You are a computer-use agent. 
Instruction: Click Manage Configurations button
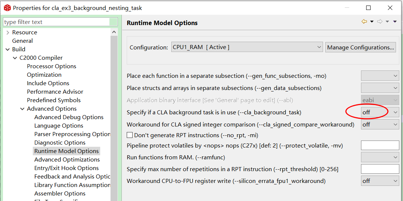(x=361, y=47)
